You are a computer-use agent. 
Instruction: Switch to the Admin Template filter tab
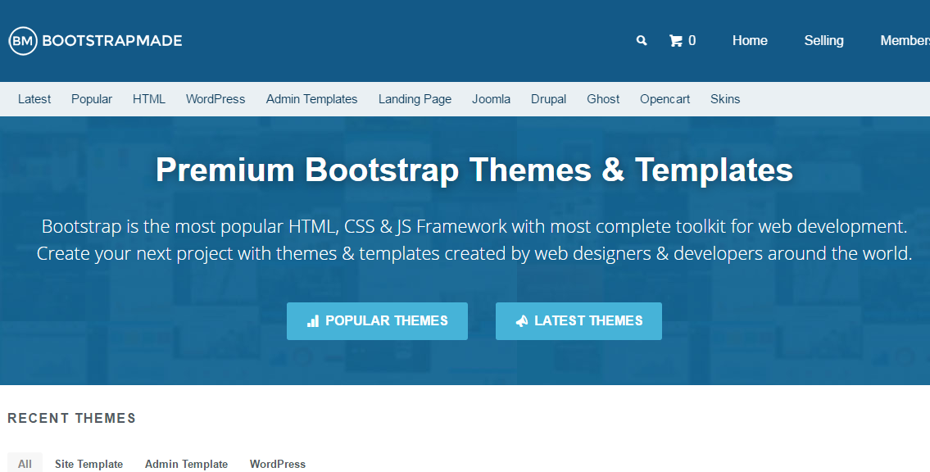(x=186, y=463)
